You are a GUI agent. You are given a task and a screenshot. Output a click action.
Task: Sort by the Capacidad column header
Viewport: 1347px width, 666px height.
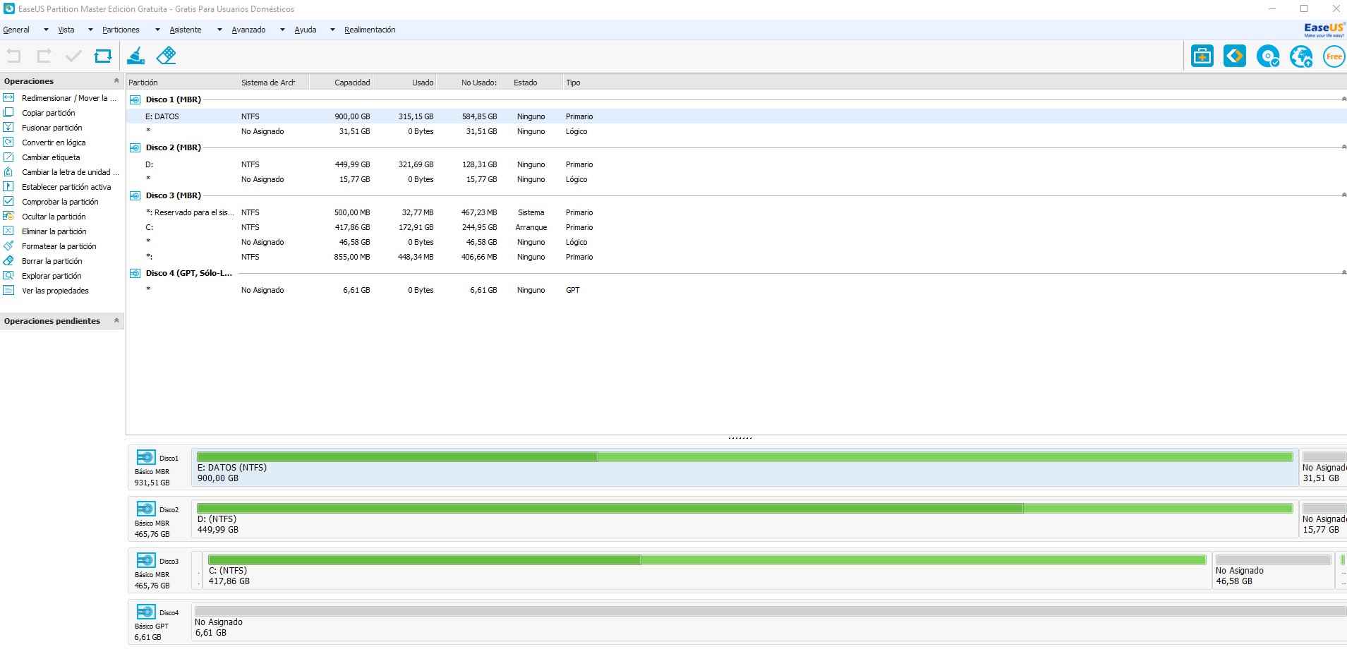tap(351, 83)
